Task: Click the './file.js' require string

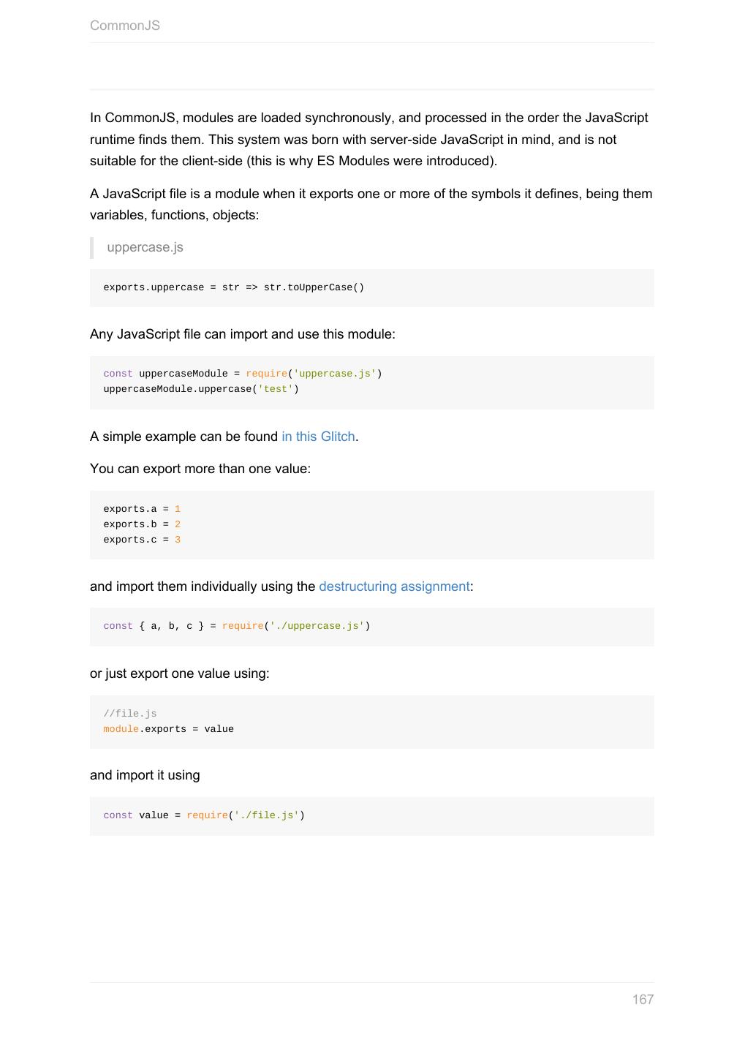Action: (x=266, y=815)
